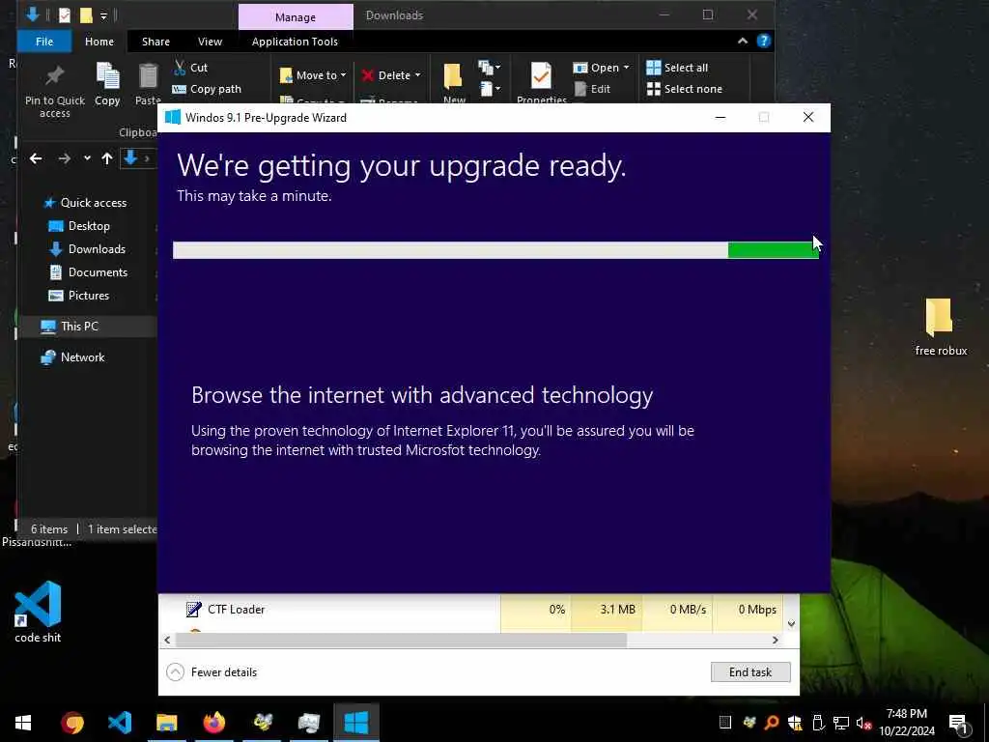Click Windos 9.1 wizard taskbar button
The image size is (989, 742).
pos(356,722)
